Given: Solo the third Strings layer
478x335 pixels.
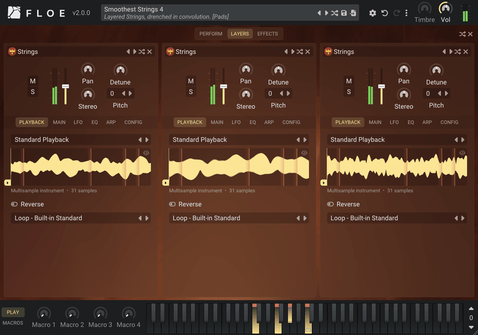Looking at the screenshot, I should click(349, 92).
